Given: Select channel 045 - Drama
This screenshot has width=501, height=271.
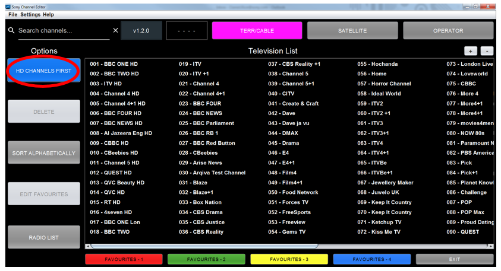Looking at the screenshot, I should [x=283, y=143].
